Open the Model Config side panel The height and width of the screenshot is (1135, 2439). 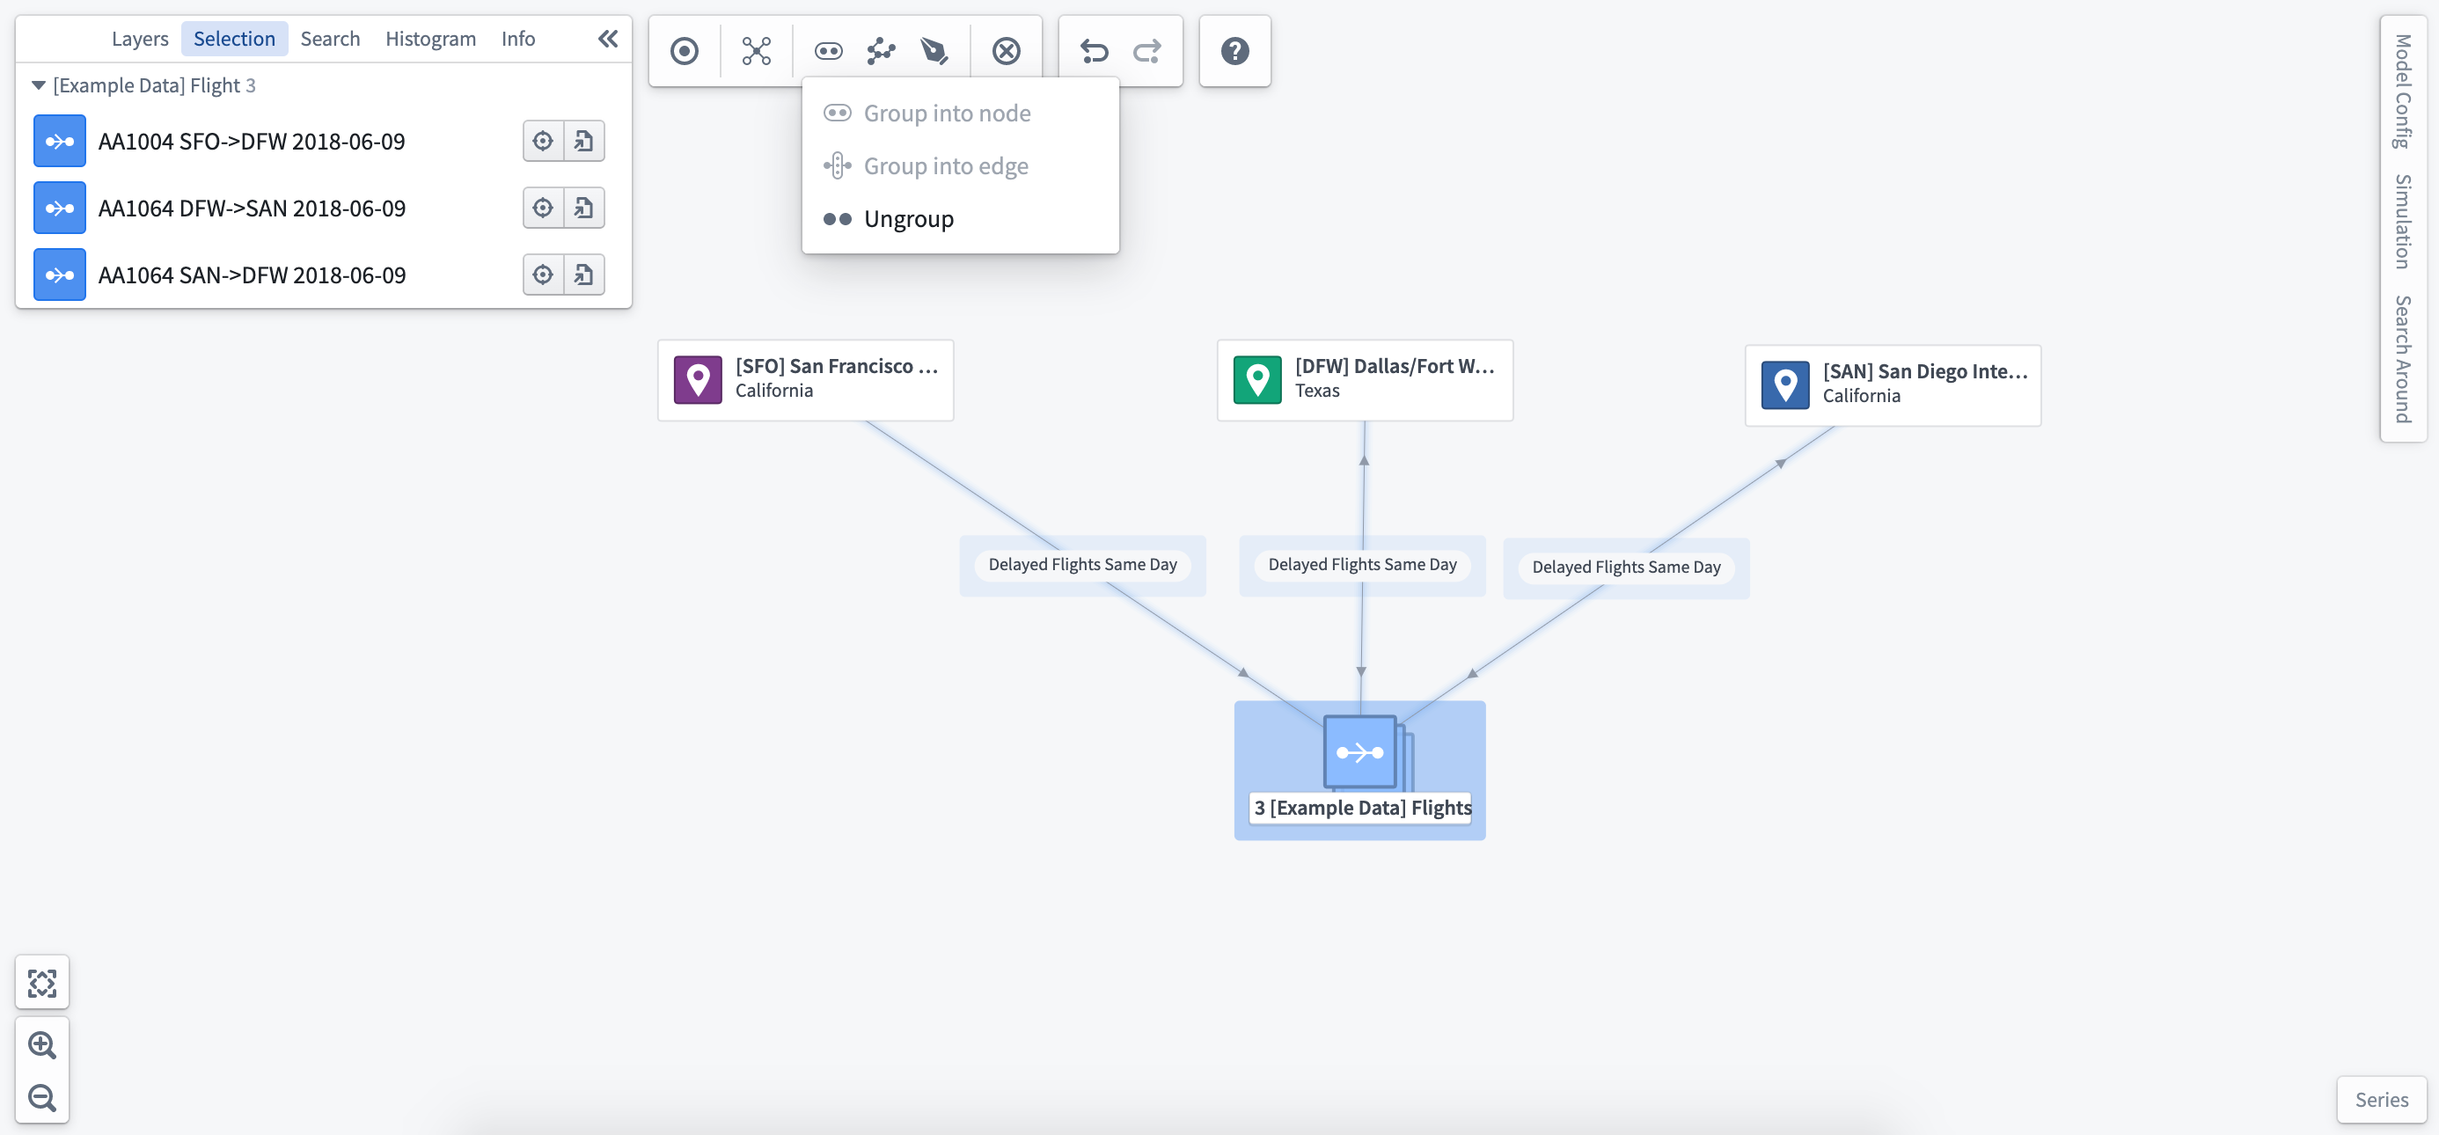[x=2403, y=92]
